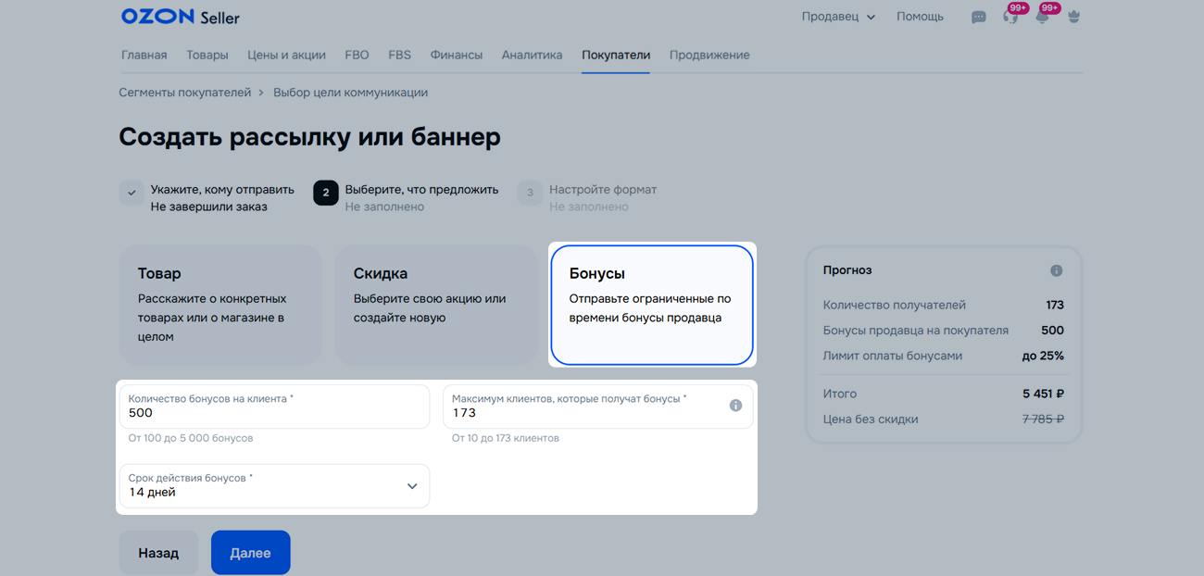Click the info icon beside maximum clients field
1204x576 pixels.
(x=736, y=405)
